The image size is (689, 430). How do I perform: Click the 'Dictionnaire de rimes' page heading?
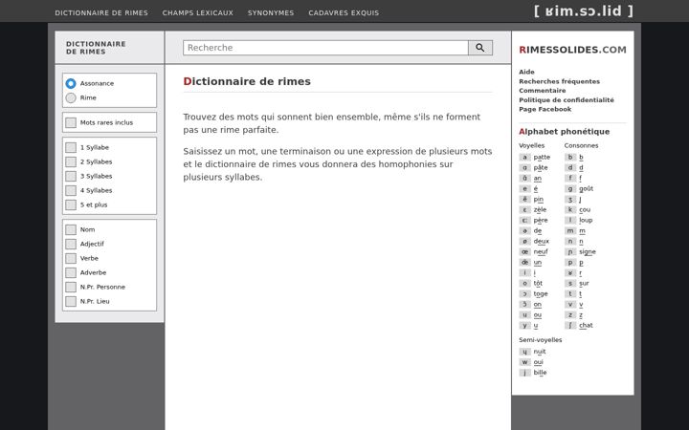pos(247,81)
